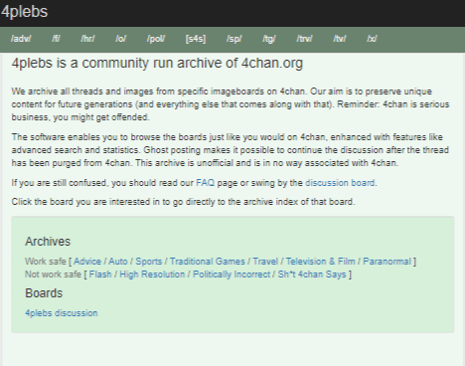Click the 'Click the board you are interested in' sentence
Screen dimensions: 465x366
point(183,202)
